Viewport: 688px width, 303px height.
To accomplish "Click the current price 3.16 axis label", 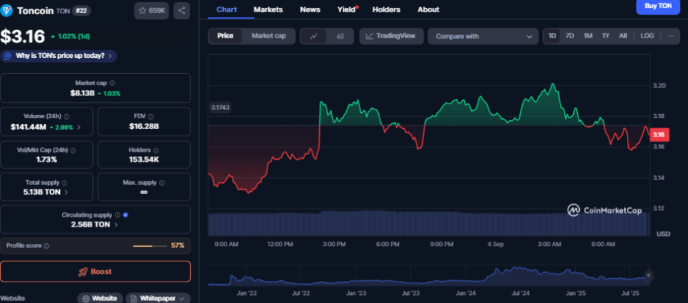I will click(659, 134).
